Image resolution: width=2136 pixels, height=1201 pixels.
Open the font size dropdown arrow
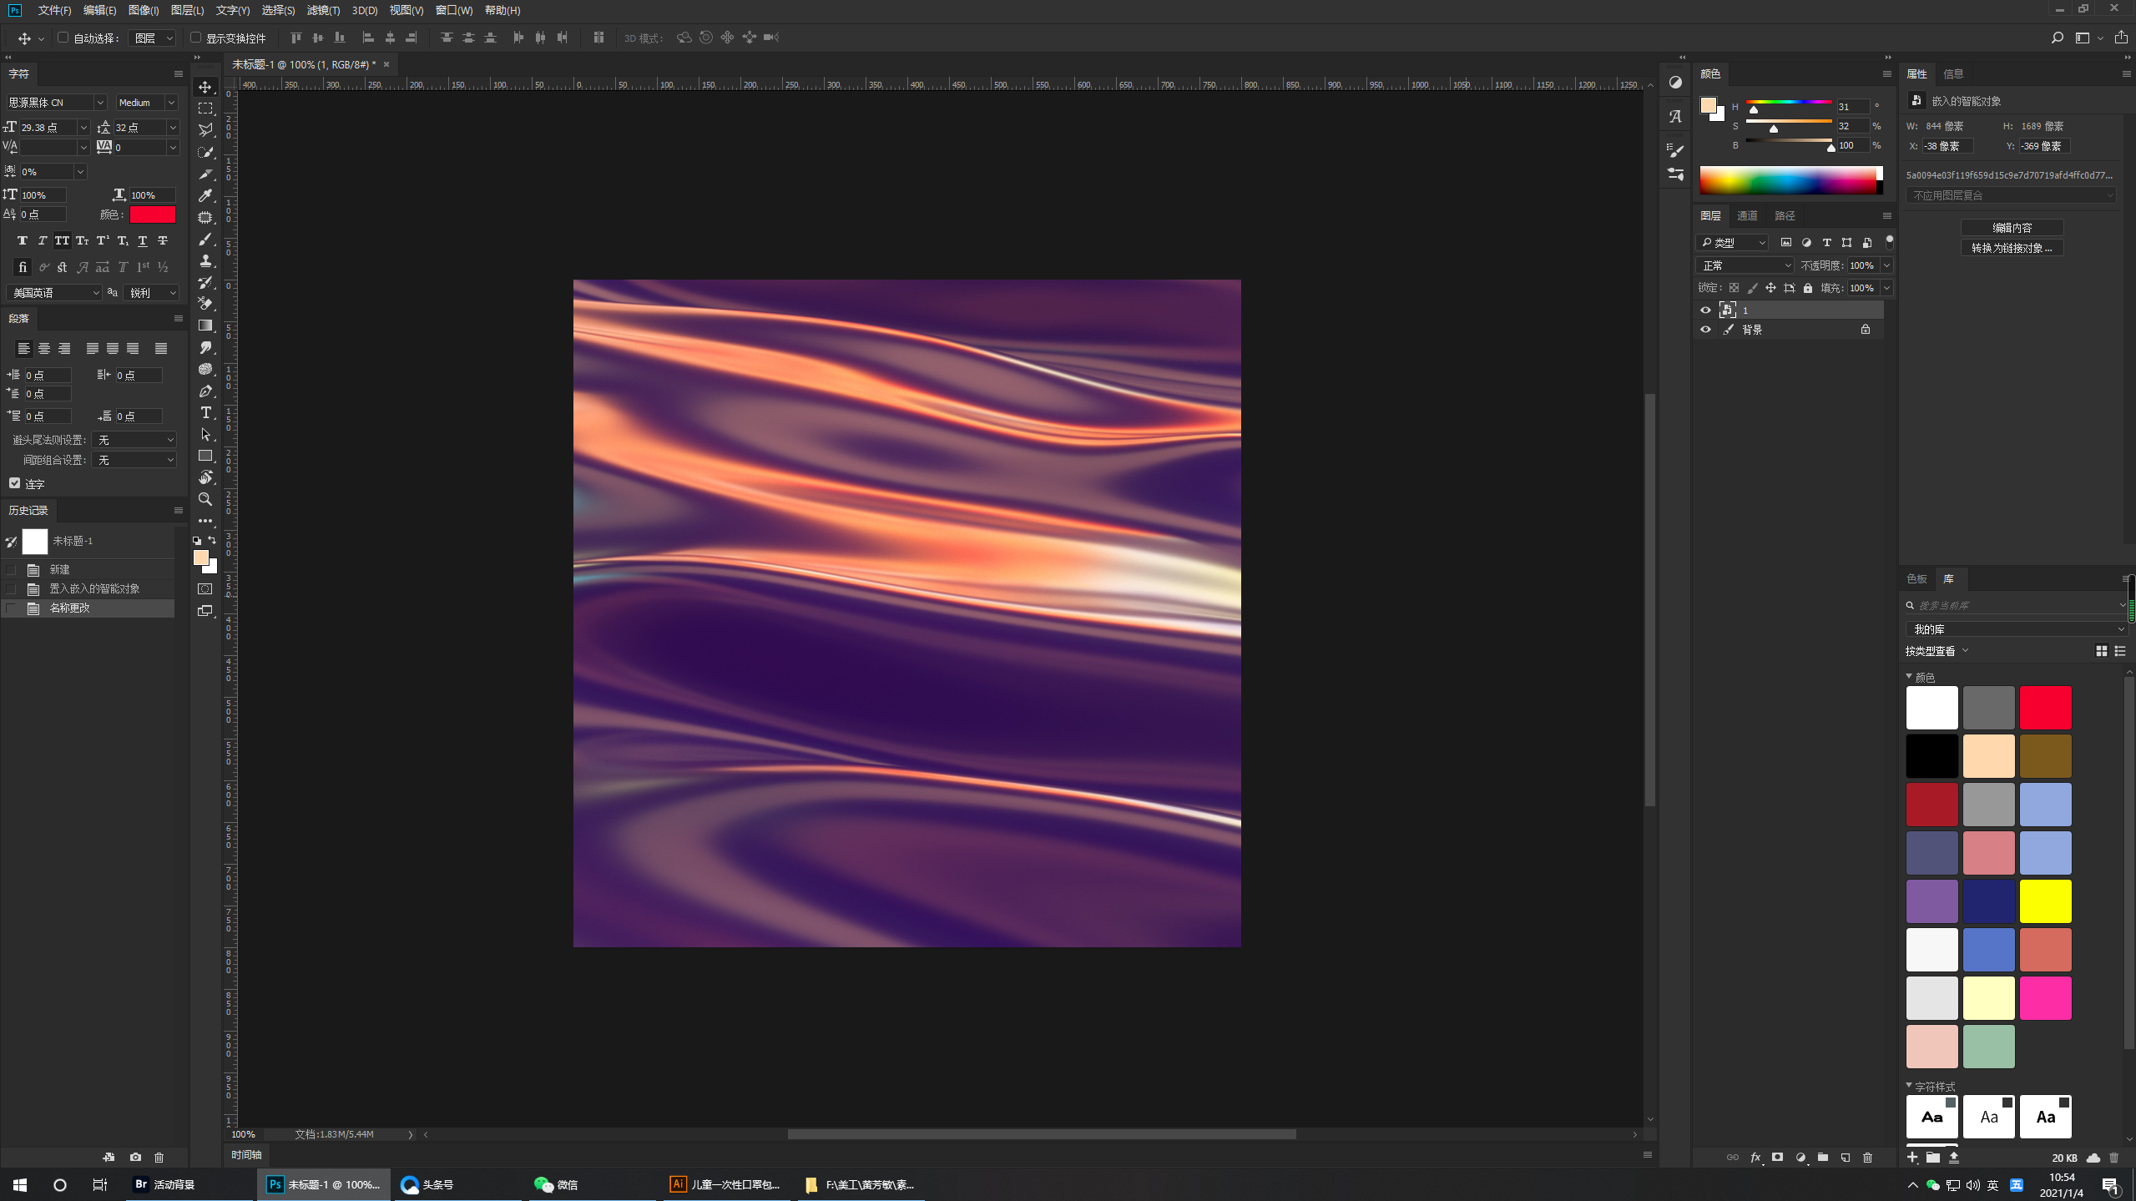coord(83,128)
